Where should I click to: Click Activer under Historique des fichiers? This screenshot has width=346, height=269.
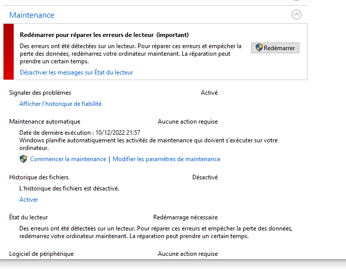pos(29,200)
